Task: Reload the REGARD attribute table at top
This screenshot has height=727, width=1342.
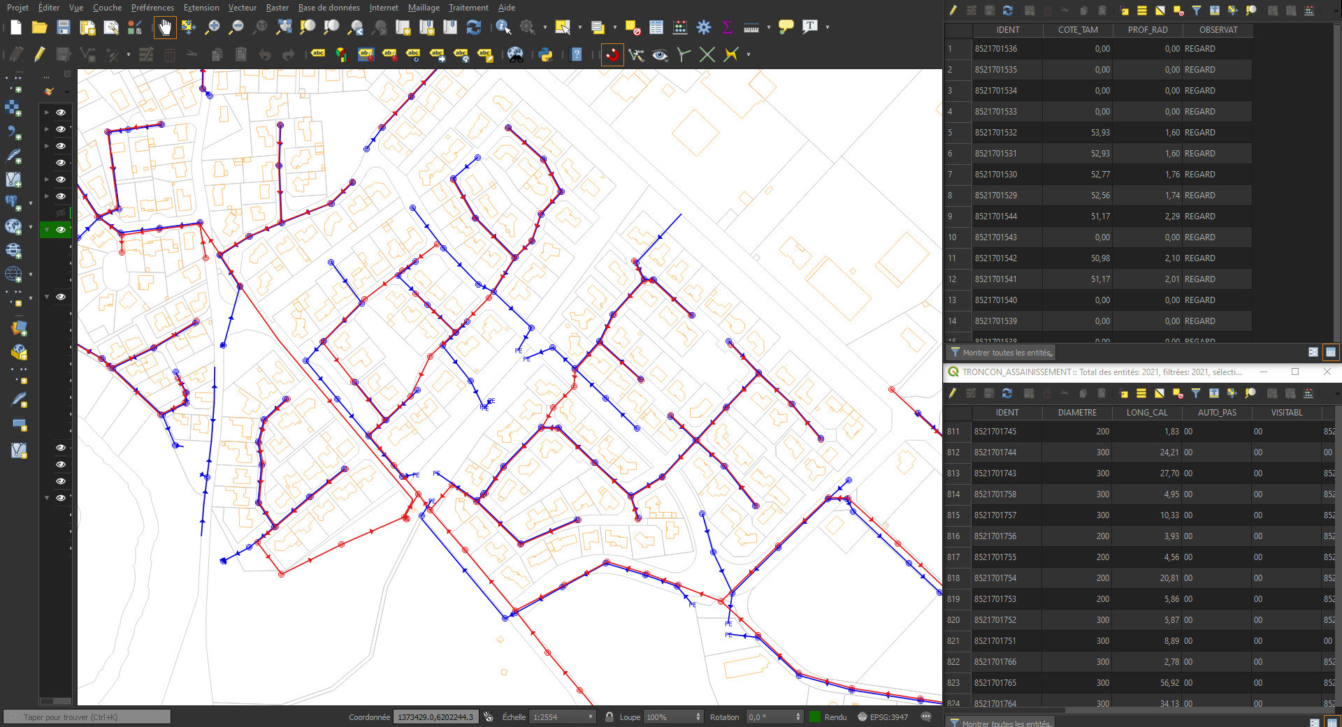Action: (x=1007, y=10)
